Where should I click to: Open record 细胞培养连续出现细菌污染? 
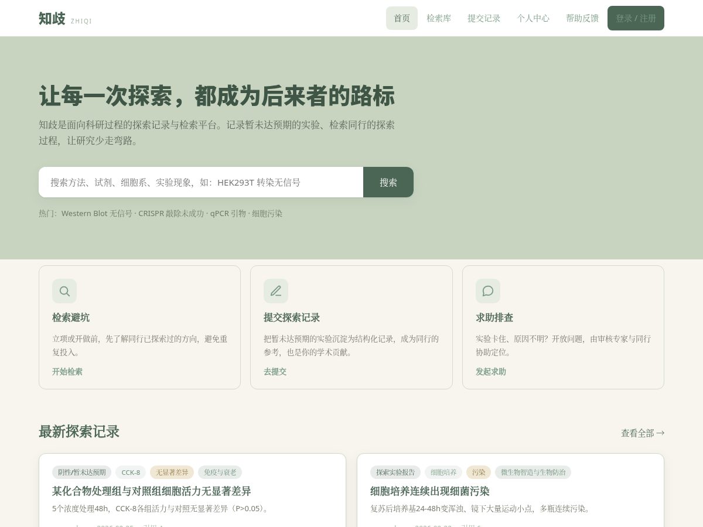click(430, 491)
